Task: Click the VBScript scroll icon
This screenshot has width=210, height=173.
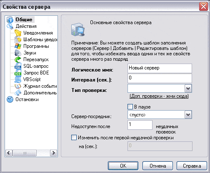Action: [18, 79]
